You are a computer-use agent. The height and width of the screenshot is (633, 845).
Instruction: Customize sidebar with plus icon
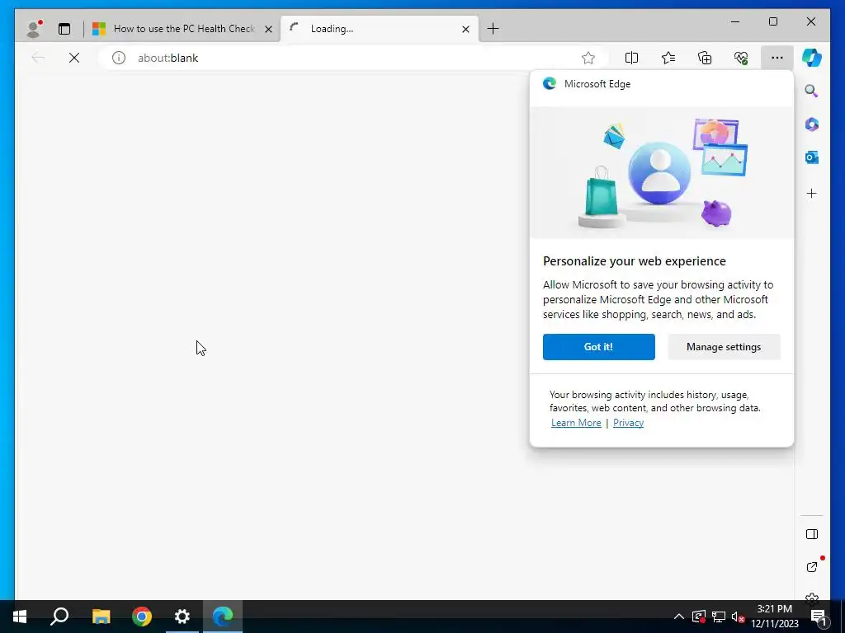pos(812,193)
